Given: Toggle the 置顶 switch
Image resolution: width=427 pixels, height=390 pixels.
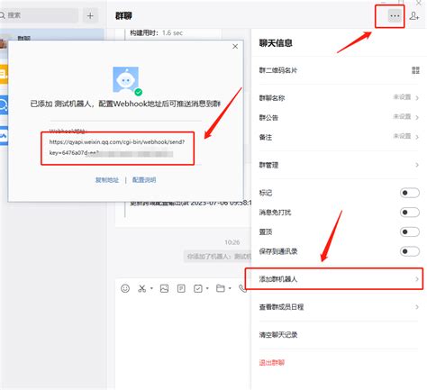Looking at the screenshot, I should pyautogui.click(x=410, y=231).
